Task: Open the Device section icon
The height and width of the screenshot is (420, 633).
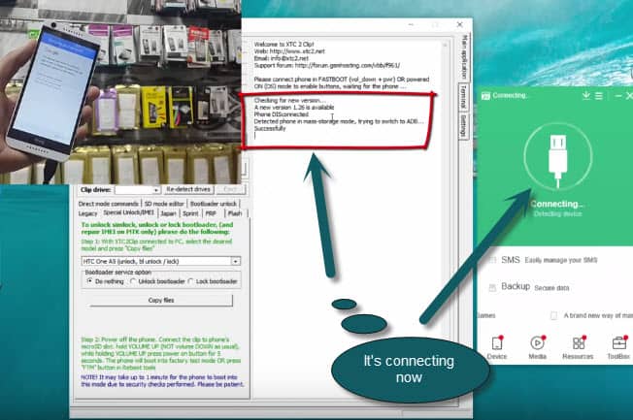Action: tap(497, 343)
